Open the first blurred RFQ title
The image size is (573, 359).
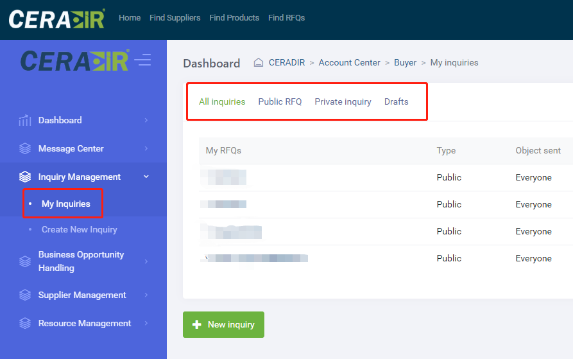[x=223, y=177]
